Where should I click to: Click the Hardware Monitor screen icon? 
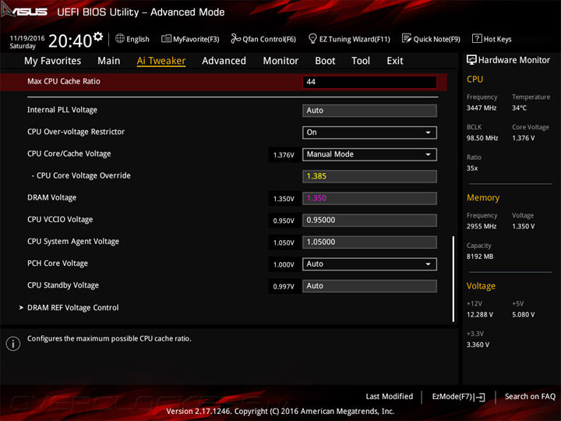[471, 60]
